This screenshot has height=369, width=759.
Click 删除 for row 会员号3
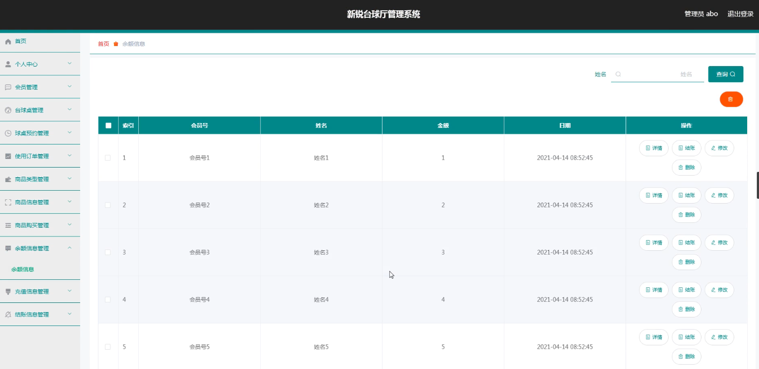point(686,262)
